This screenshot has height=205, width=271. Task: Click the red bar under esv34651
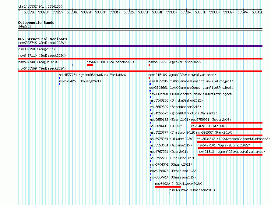click(x=227, y=129)
